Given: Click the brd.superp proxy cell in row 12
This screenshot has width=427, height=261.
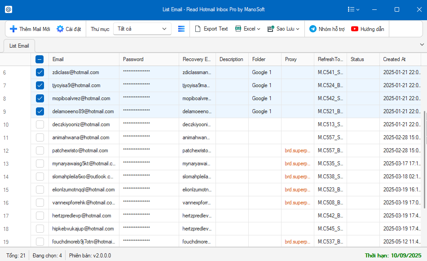Looking at the screenshot, I should 298,150.
